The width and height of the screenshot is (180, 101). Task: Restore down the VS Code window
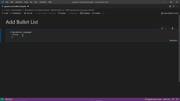coord(171,2)
